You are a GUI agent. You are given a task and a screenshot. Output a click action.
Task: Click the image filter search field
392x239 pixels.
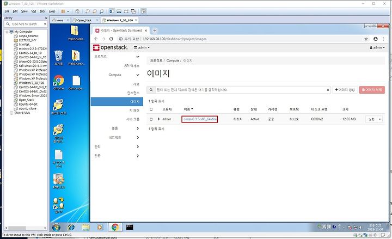(241, 90)
